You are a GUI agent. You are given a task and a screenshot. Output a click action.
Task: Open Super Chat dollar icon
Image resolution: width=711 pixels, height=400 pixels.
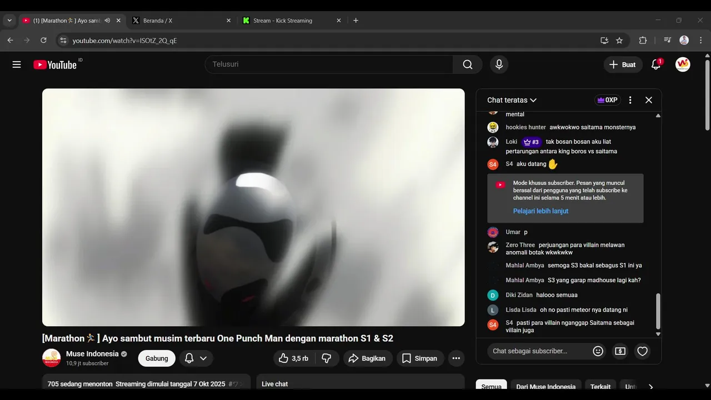click(620, 351)
